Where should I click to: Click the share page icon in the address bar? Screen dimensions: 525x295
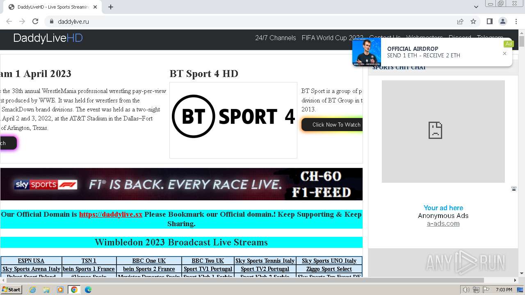point(460,21)
